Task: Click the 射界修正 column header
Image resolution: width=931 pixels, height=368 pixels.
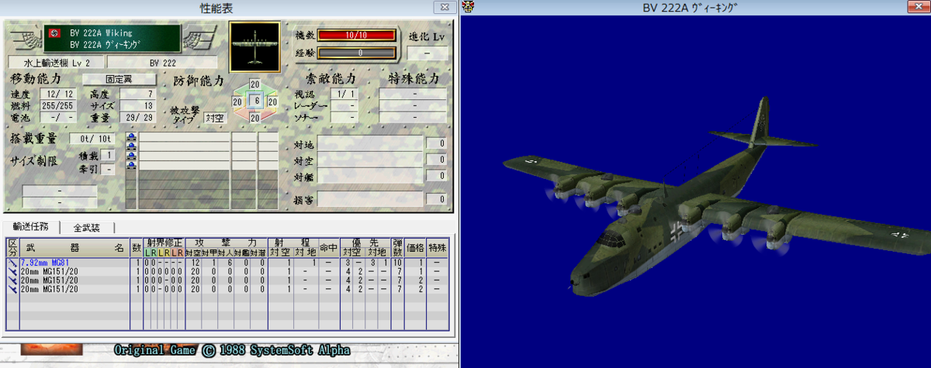Action: click(164, 243)
